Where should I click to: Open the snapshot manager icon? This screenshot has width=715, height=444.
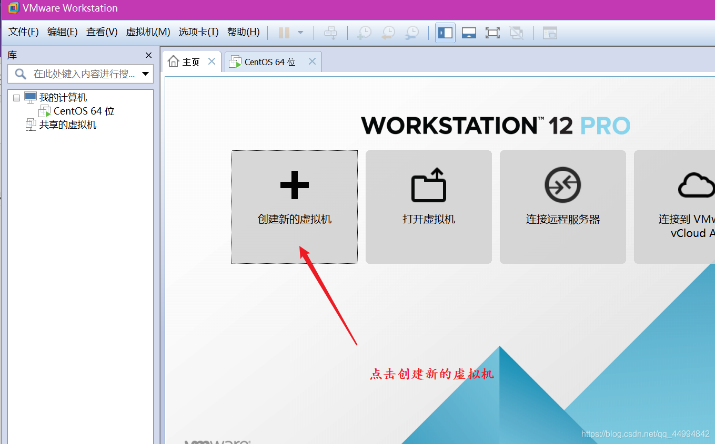(x=412, y=33)
